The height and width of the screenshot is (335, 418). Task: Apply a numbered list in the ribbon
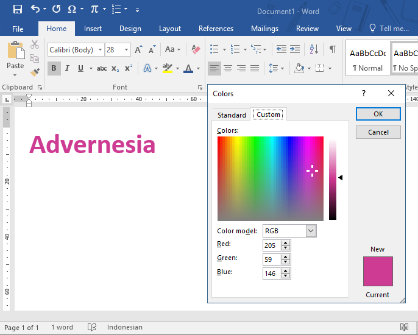click(x=235, y=49)
